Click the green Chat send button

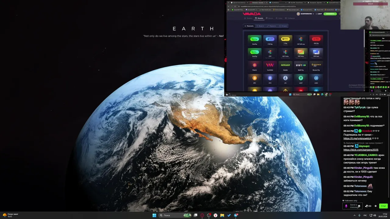pos(383,206)
